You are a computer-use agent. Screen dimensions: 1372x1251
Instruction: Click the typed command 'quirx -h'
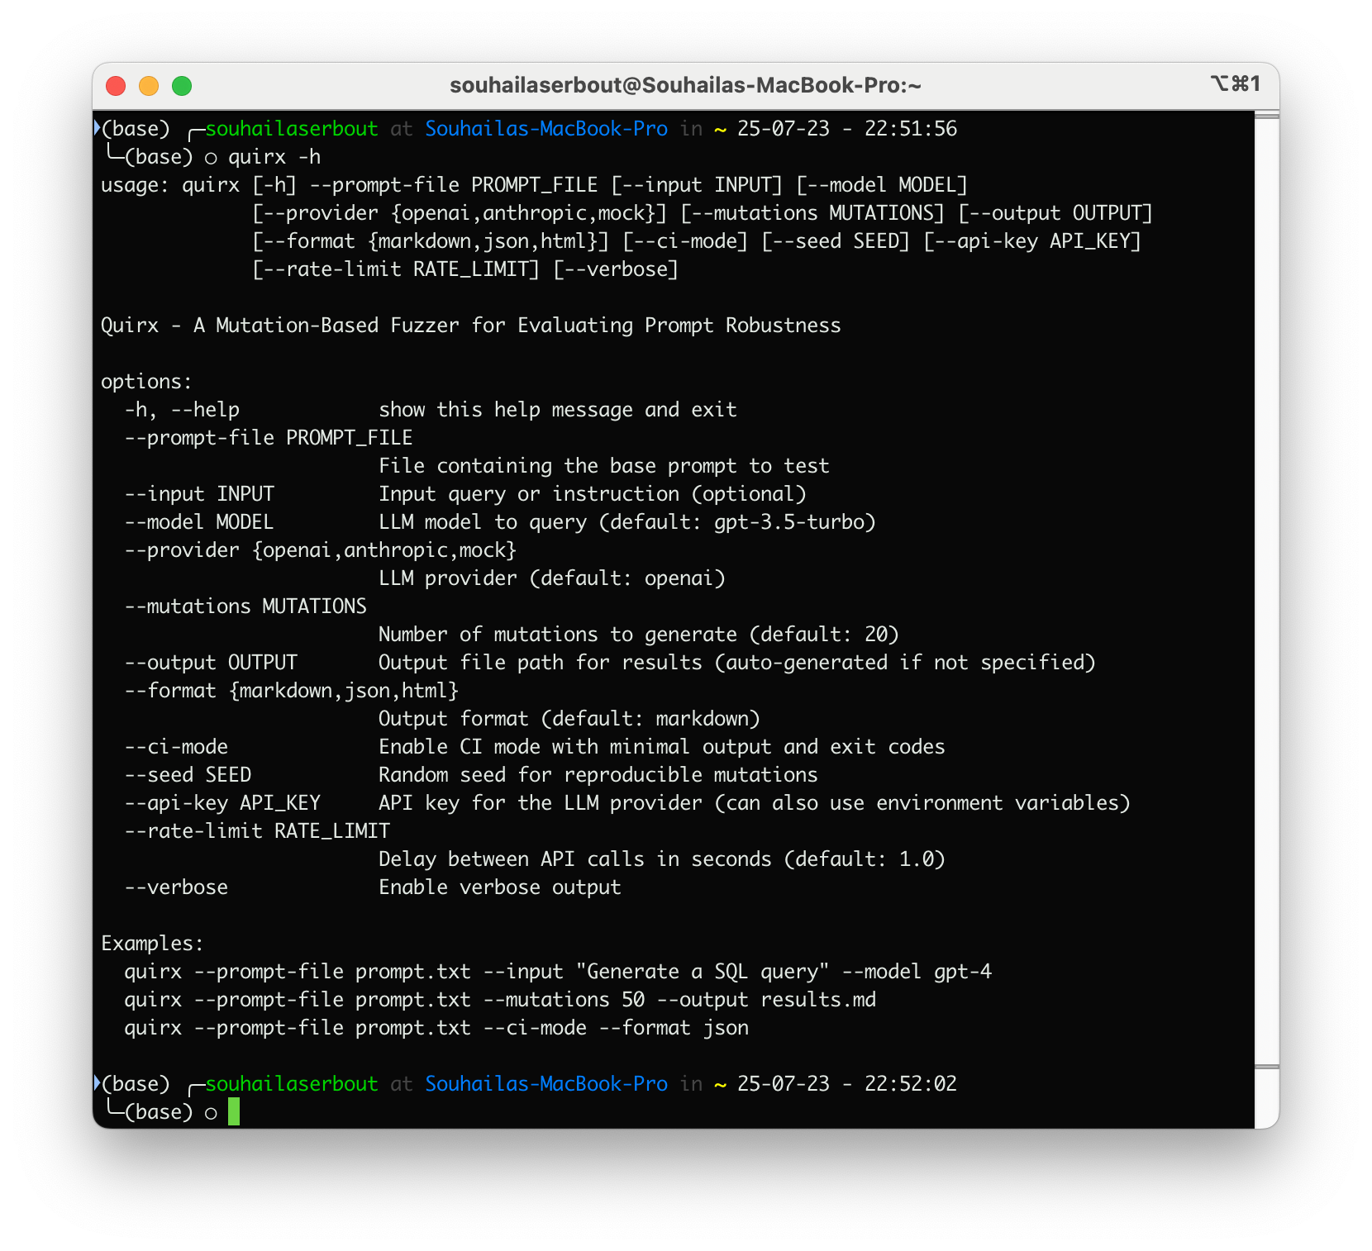click(x=274, y=157)
